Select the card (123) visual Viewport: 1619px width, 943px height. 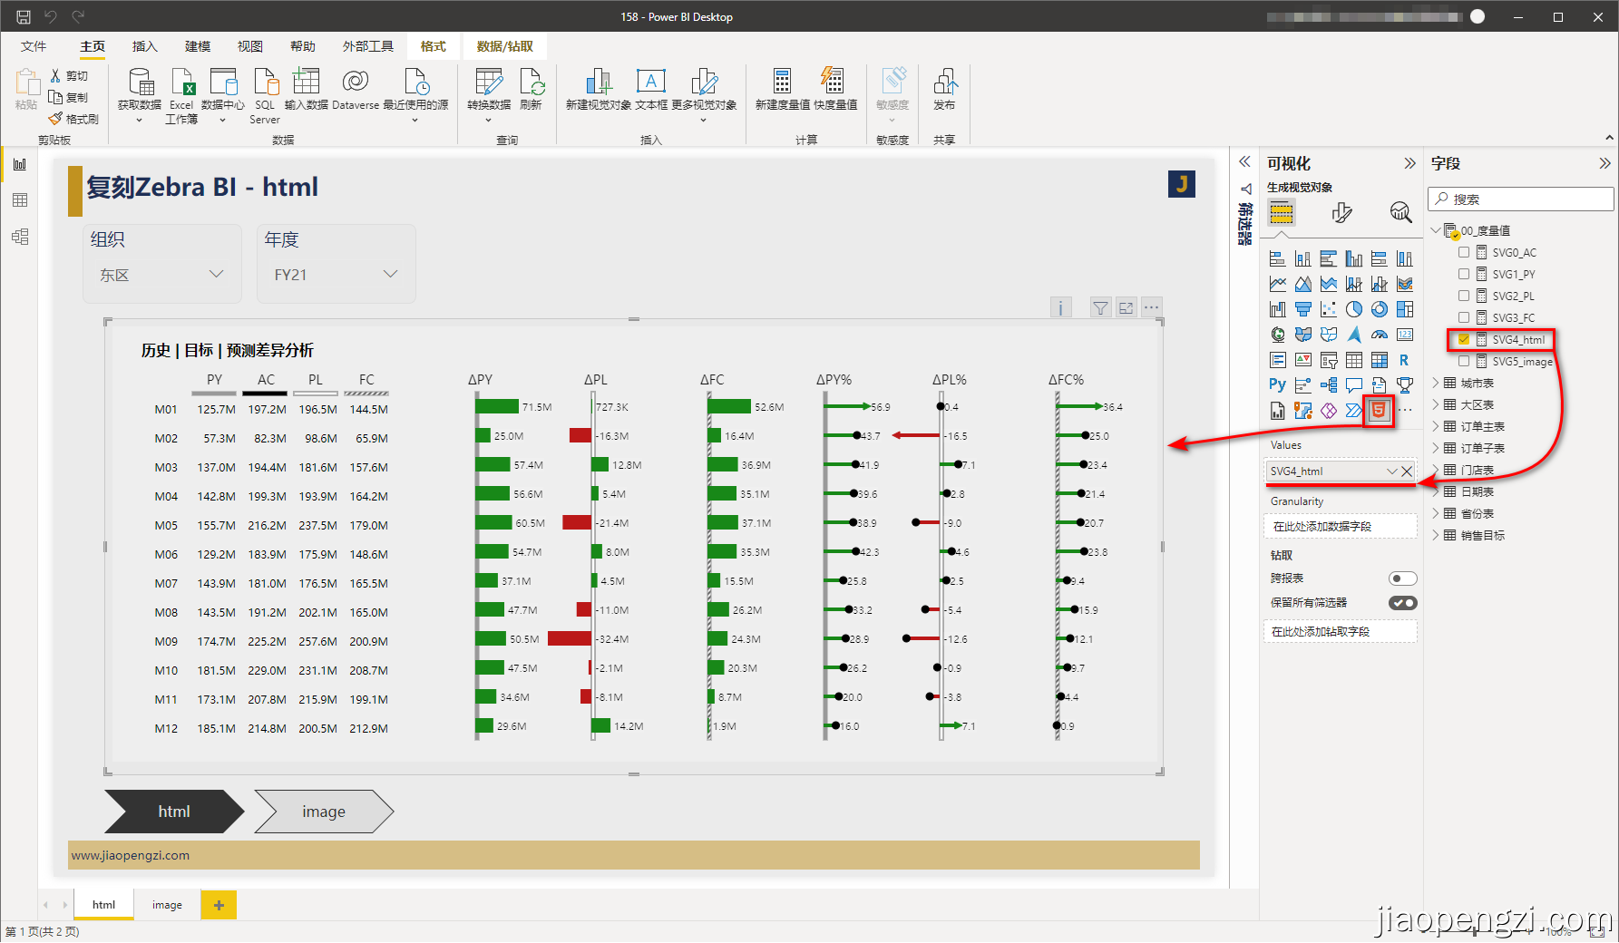[1404, 334]
